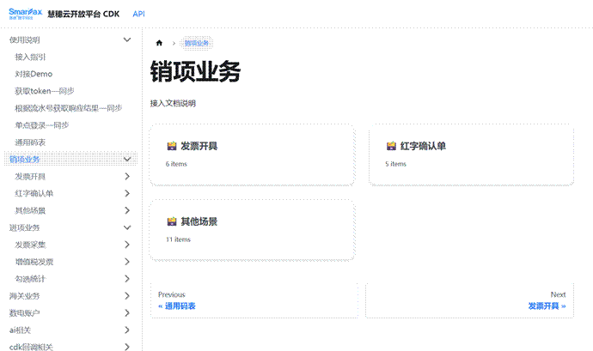Viewport: 593px width, 351px height.
Task: Collapse the 进项业务 sidebar chevron
Action: 127,227
